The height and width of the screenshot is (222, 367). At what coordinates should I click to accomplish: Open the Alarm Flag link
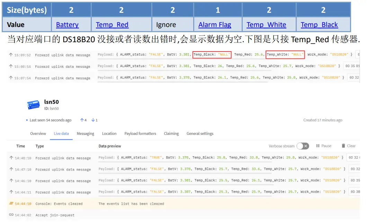pos(215,25)
